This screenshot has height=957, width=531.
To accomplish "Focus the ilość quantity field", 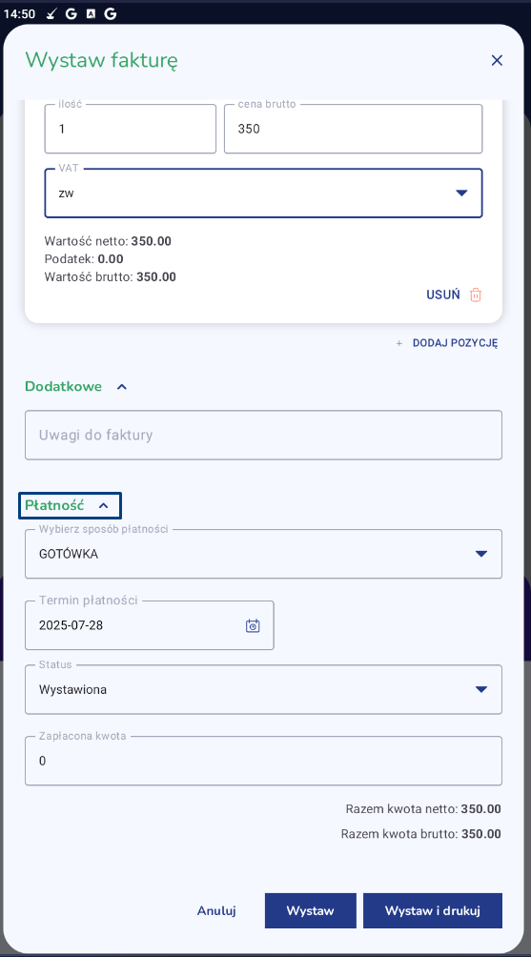I will point(131,129).
